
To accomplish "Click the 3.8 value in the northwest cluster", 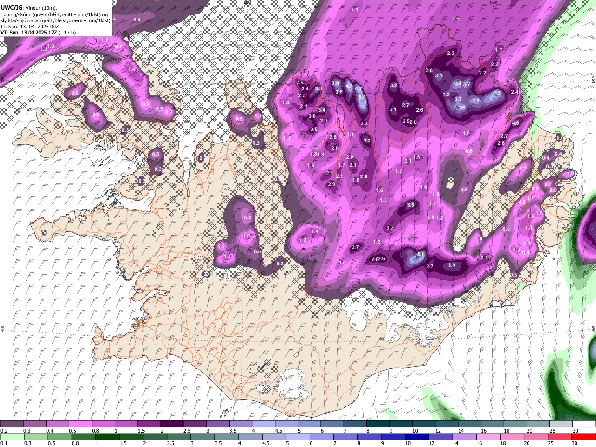I will click(x=318, y=88).
